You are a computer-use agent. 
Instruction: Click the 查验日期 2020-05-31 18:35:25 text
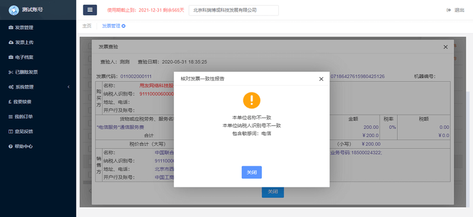pos(173,62)
